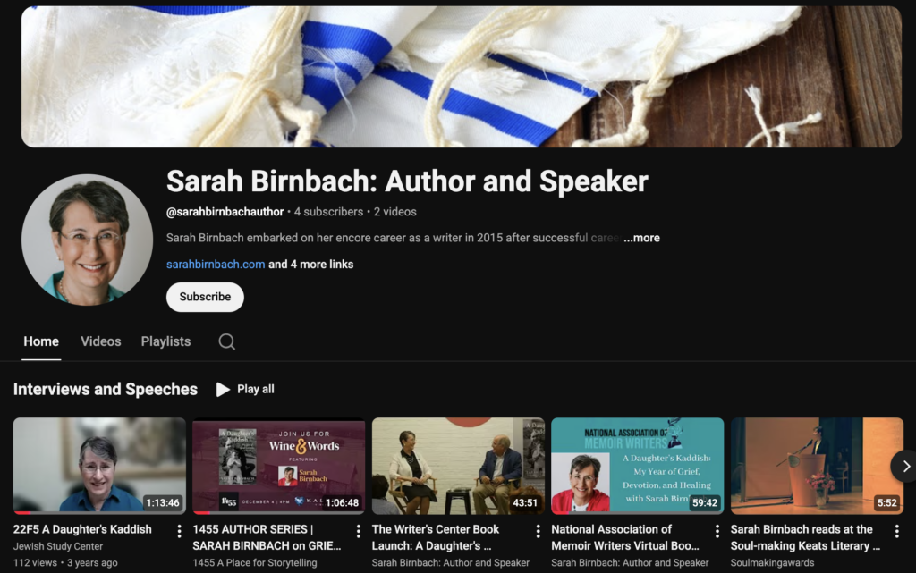Open the Interviews and Speeches playlist title
The width and height of the screenshot is (916, 573).
pos(106,389)
